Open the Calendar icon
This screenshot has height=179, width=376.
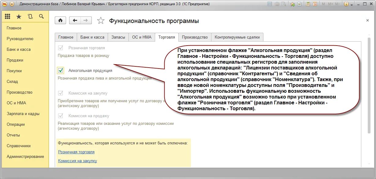[315, 4]
